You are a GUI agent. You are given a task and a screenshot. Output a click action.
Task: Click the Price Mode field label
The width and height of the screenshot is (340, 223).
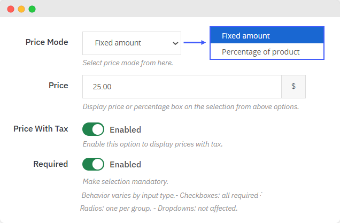point(47,42)
